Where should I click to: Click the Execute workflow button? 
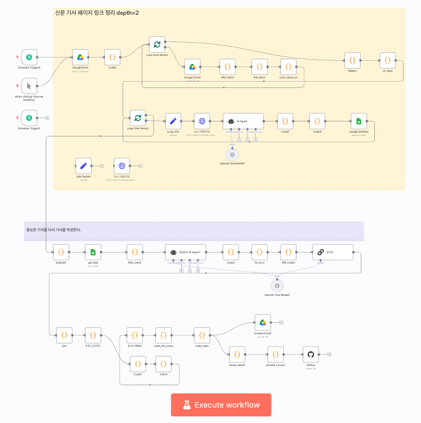(x=221, y=405)
